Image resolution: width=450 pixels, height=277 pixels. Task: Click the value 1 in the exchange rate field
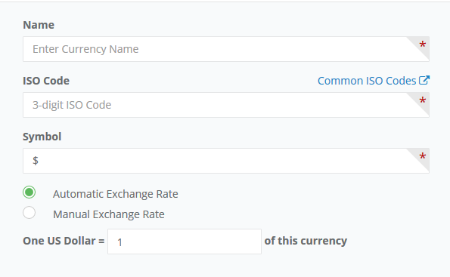pyautogui.click(x=120, y=242)
